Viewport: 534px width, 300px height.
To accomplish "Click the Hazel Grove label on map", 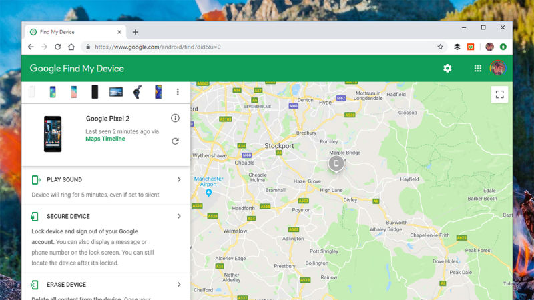I will (307, 181).
